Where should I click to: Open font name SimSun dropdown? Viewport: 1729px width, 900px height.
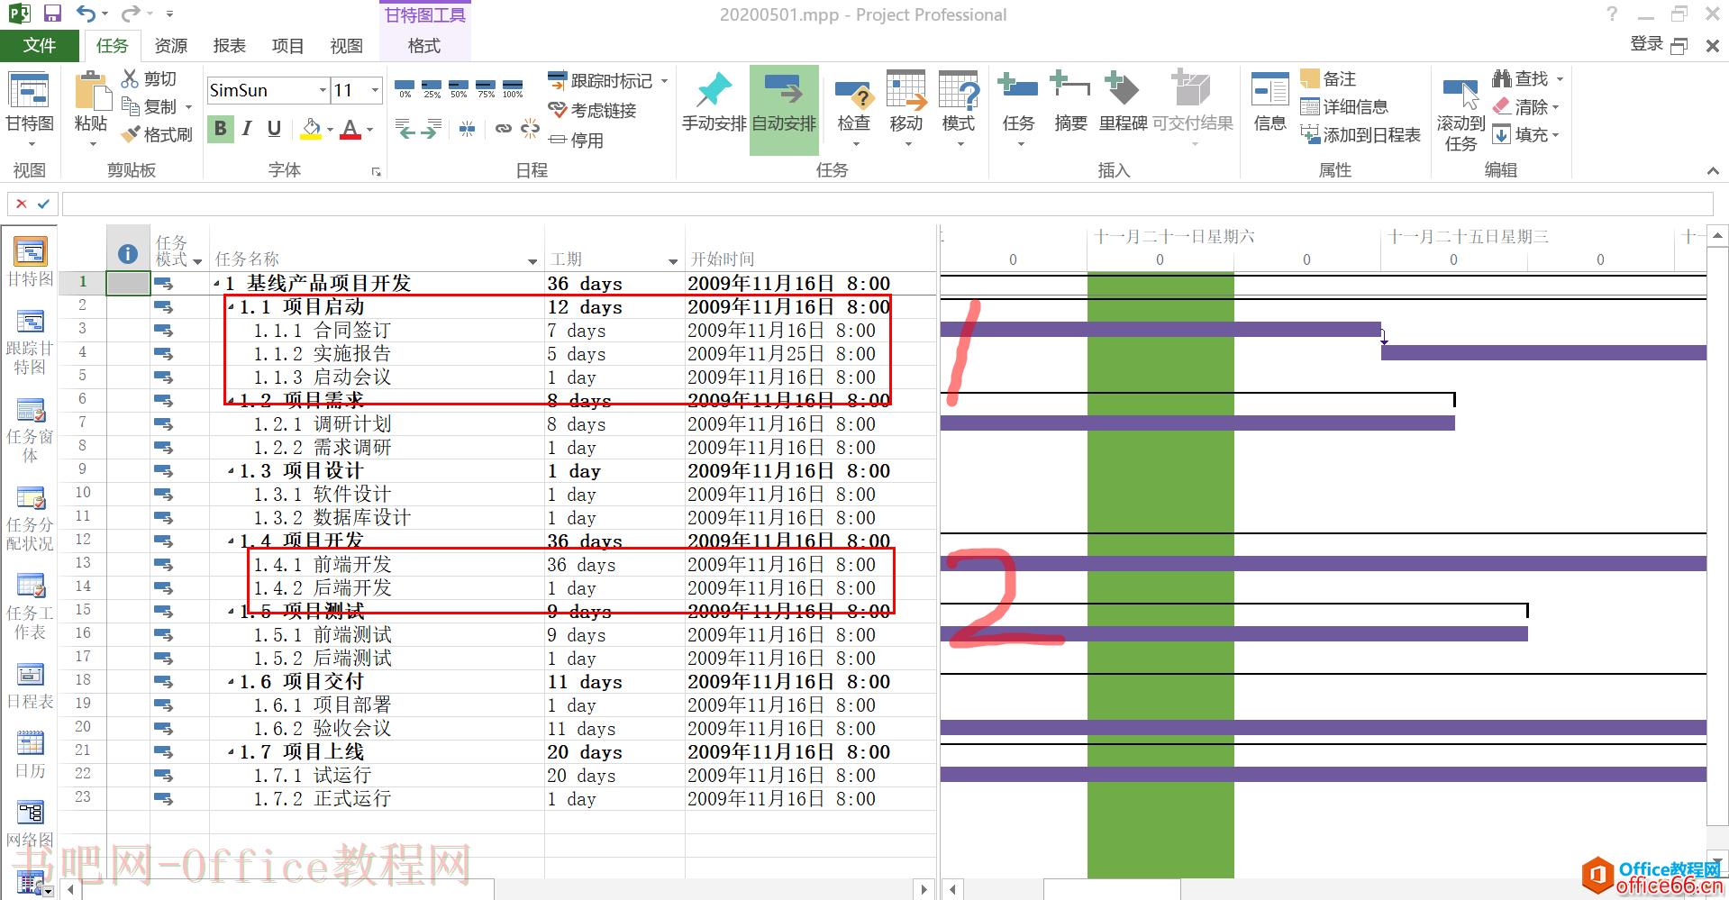pyautogui.click(x=323, y=90)
